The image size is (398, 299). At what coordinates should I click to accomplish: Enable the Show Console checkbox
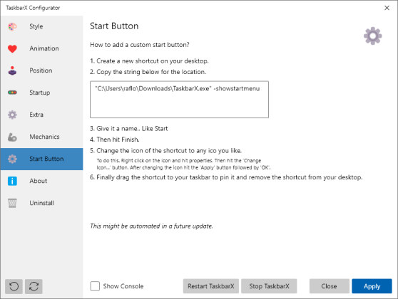[95, 286]
